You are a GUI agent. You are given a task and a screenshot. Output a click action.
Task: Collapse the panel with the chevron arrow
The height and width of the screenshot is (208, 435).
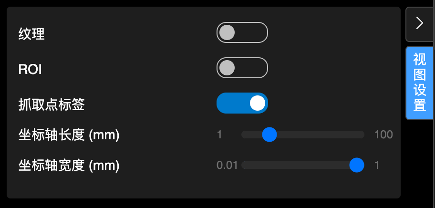click(x=420, y=23)
